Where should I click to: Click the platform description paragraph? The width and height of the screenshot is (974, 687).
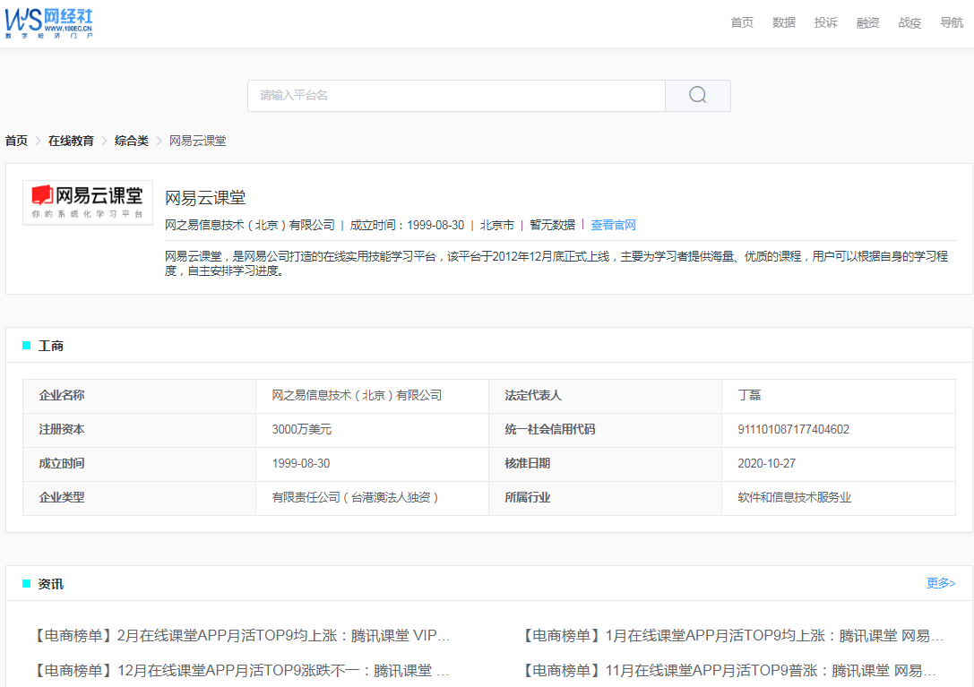(556, 263)
